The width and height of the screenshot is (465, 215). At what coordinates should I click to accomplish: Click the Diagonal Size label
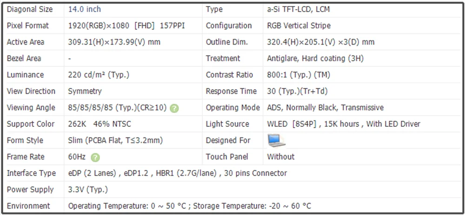(30, 9)
